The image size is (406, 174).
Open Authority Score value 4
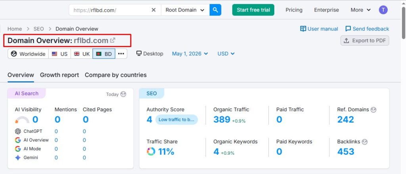coord(149,119)
